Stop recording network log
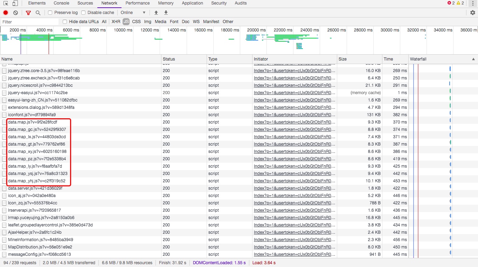 click(6, 13)
